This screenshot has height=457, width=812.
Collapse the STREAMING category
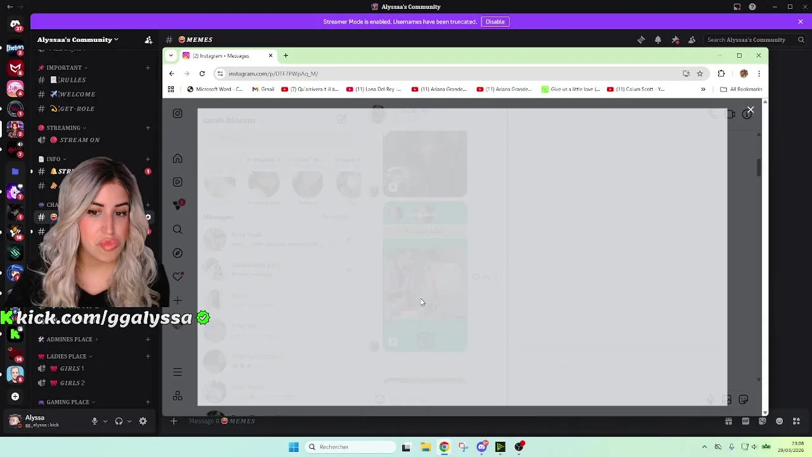pyautogui.click(x=63, y=128)
